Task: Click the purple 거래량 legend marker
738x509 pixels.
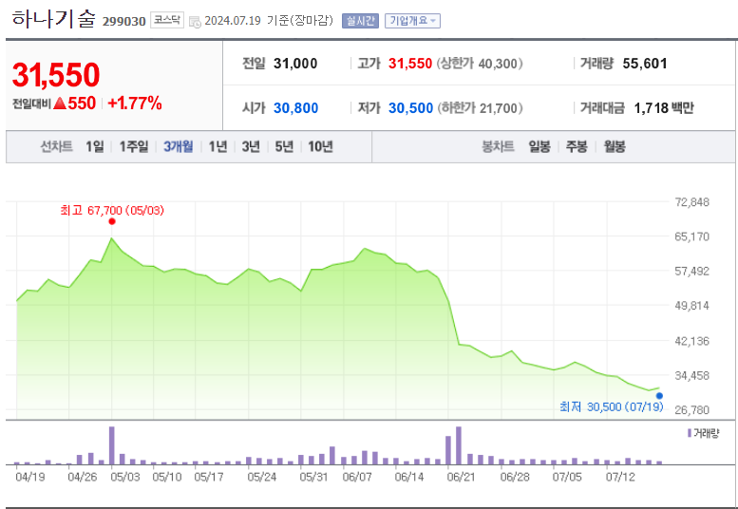Action: (x=689, y=432)
